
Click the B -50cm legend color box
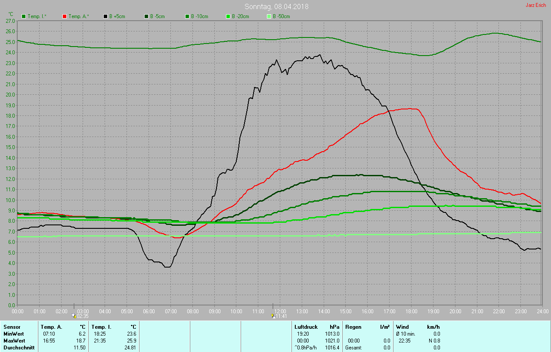269,16
